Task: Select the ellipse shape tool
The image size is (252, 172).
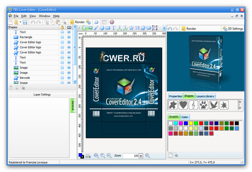Action: [102, 28]
